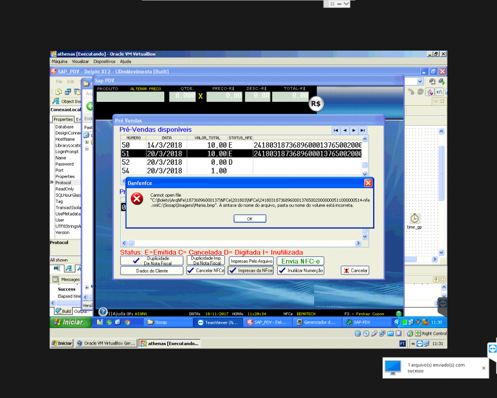Click Cancelar NFCe button
The width and height of the screenshot is (497, 398).
(x=206, y=271)
